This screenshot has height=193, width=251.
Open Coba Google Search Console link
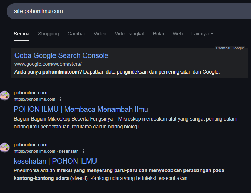(61, 55)
